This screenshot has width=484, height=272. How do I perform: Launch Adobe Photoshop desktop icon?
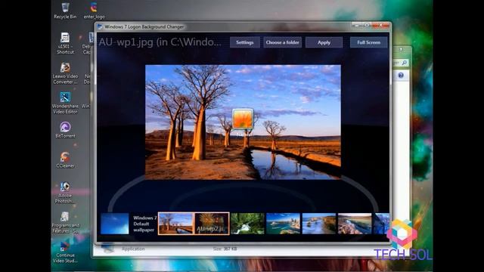pyautogui.click(x=65, y=193)
